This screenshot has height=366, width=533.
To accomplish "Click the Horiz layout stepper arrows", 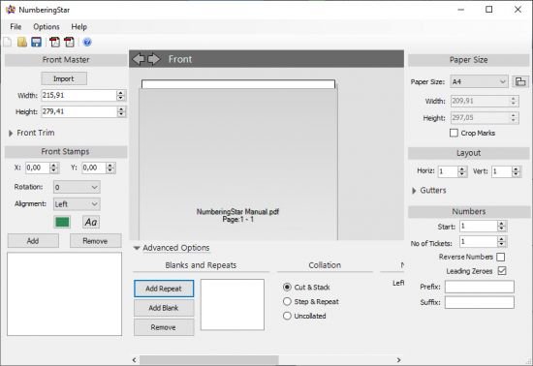I will 461,171.
